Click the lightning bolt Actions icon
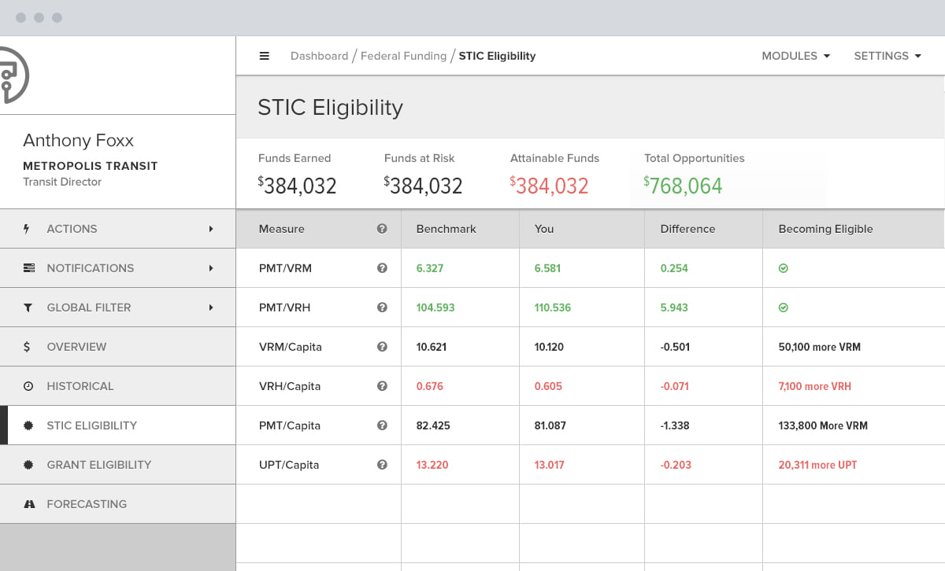 (27, 229)
